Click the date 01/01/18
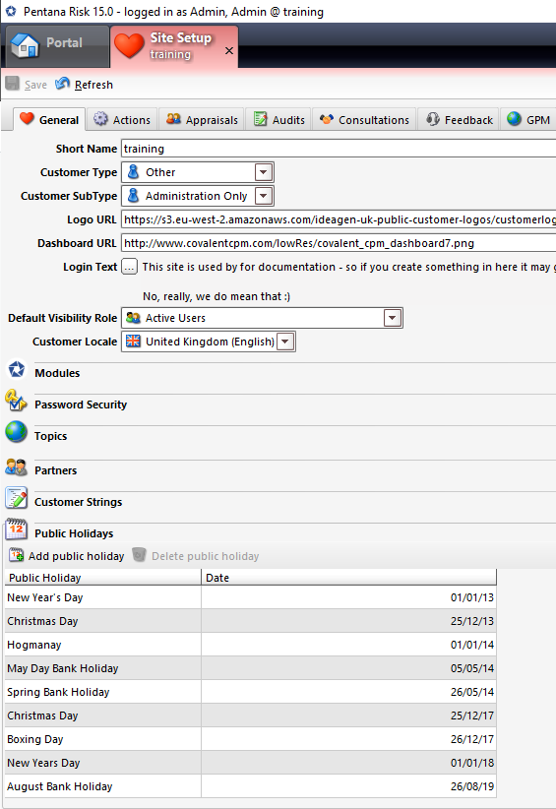556x809 pixels. [472, 763]
